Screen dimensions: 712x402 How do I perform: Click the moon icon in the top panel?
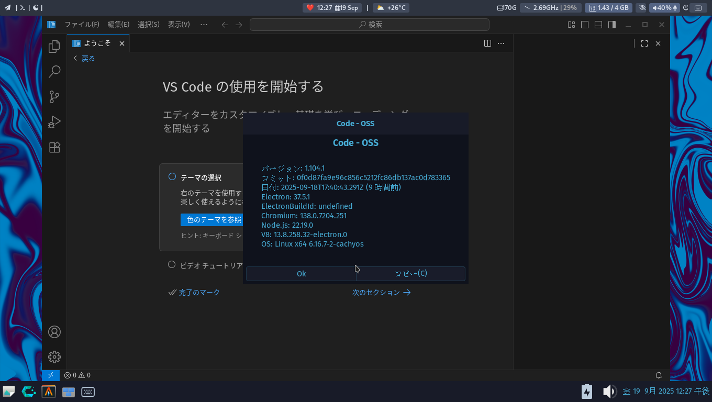(x=36, y=8)
